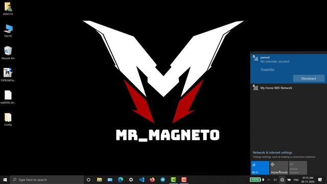Open the Action Center notifications icon
Viewport: 327px width, 184px height.
(x=320, y=179)
